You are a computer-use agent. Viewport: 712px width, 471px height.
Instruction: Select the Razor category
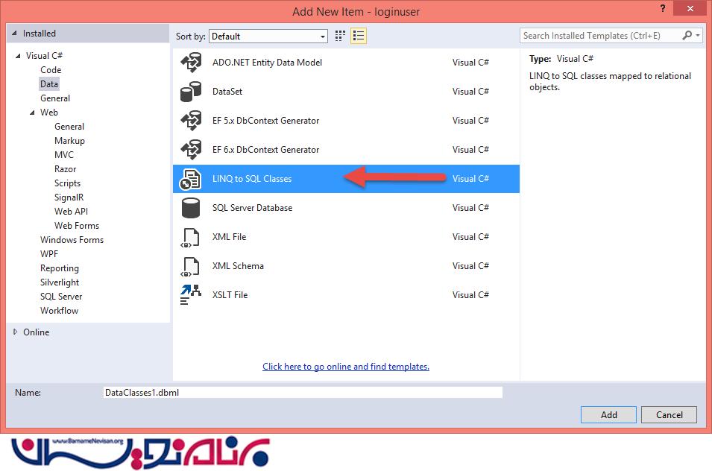click(65, 168)
